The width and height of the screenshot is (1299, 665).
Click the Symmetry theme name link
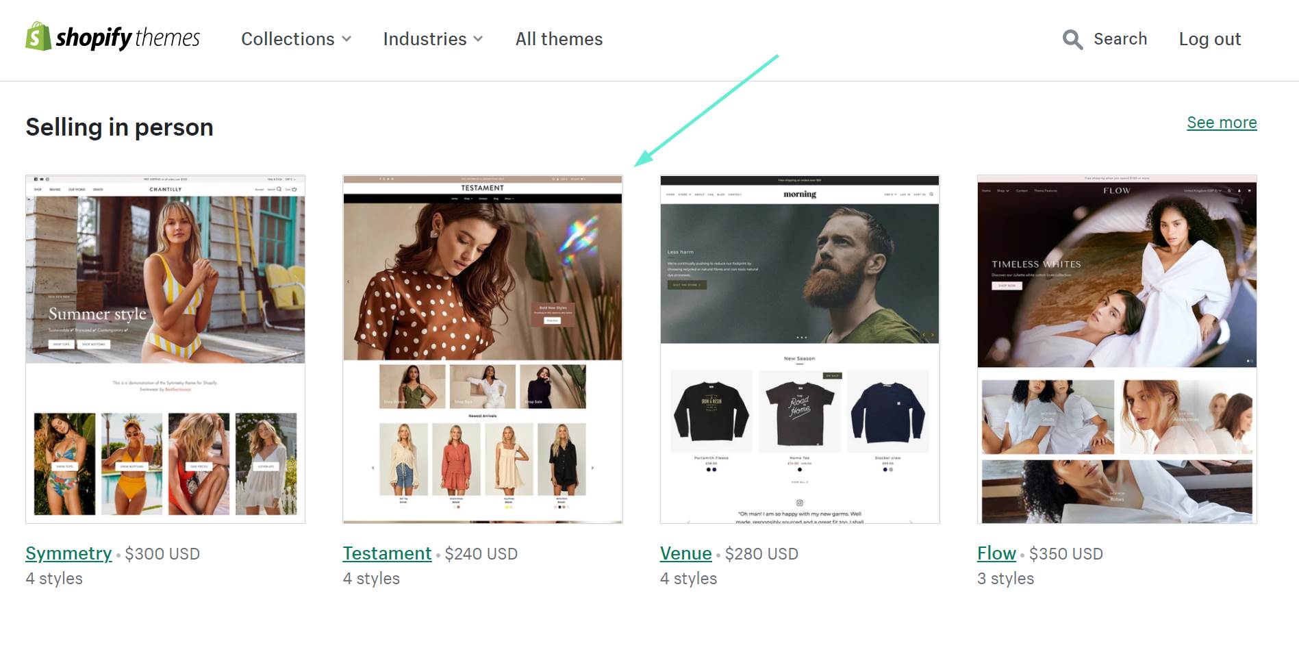[x=68, y=553]
